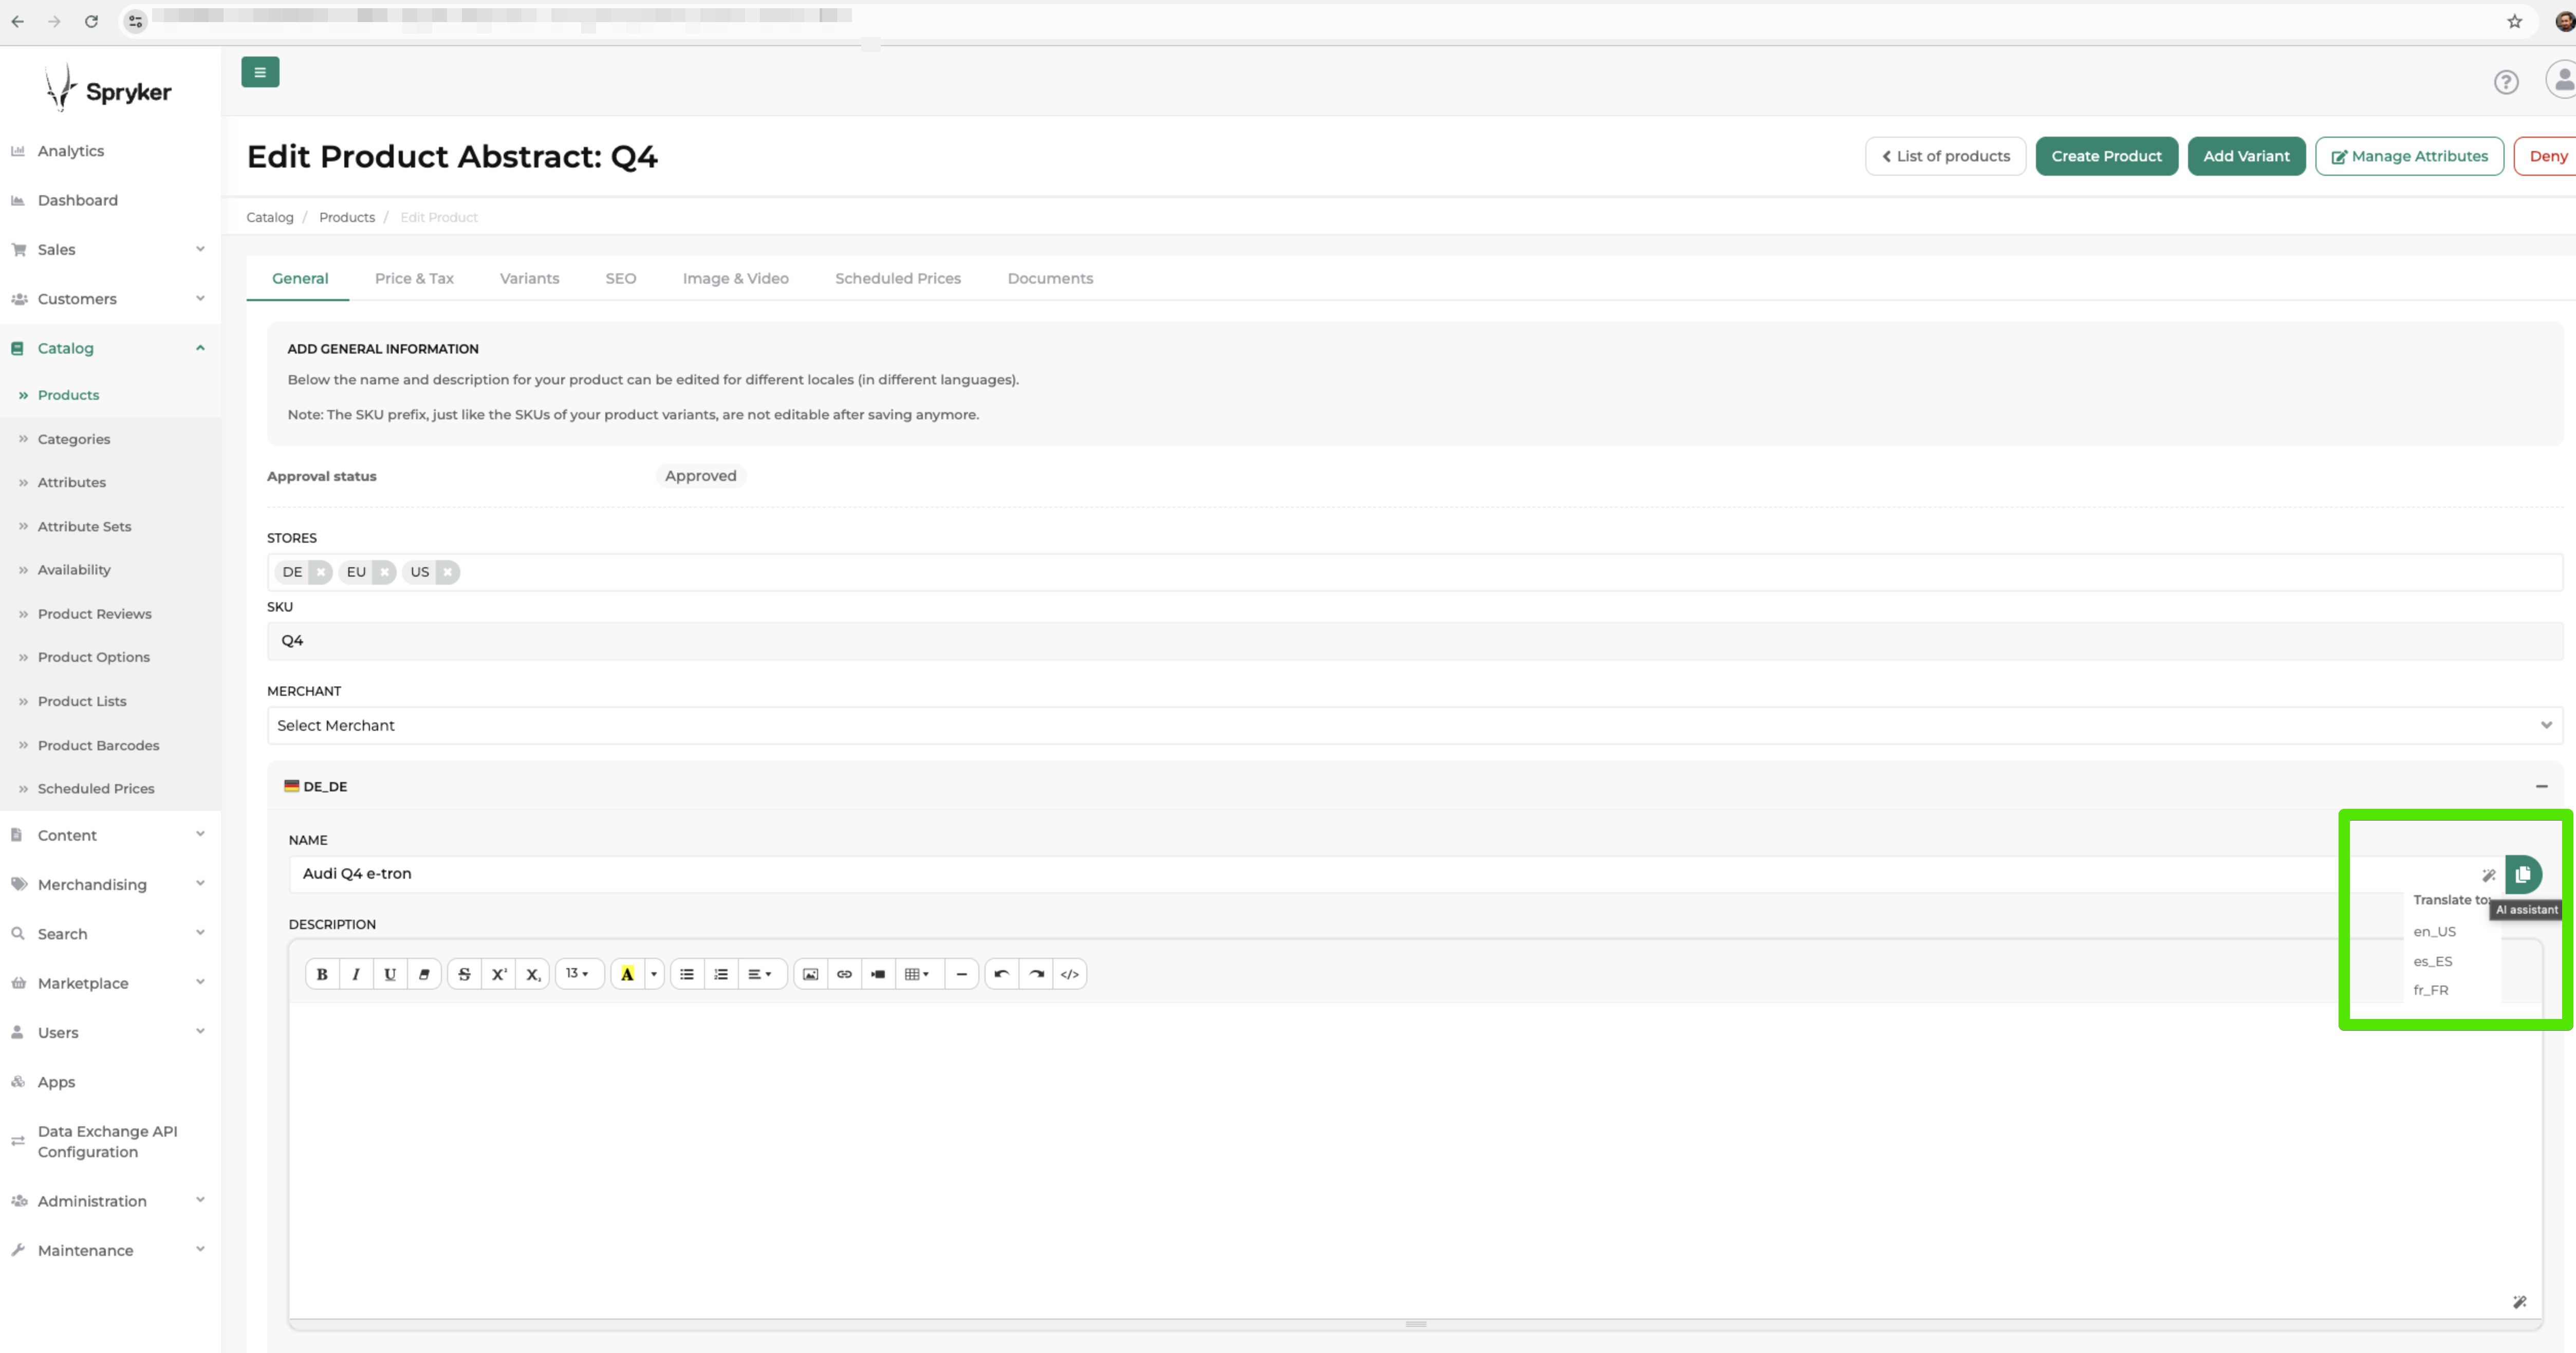Switch to the Variants tab
Image resolution: width=2576 pixels, height=1353 pixels.
coord(529,278)
